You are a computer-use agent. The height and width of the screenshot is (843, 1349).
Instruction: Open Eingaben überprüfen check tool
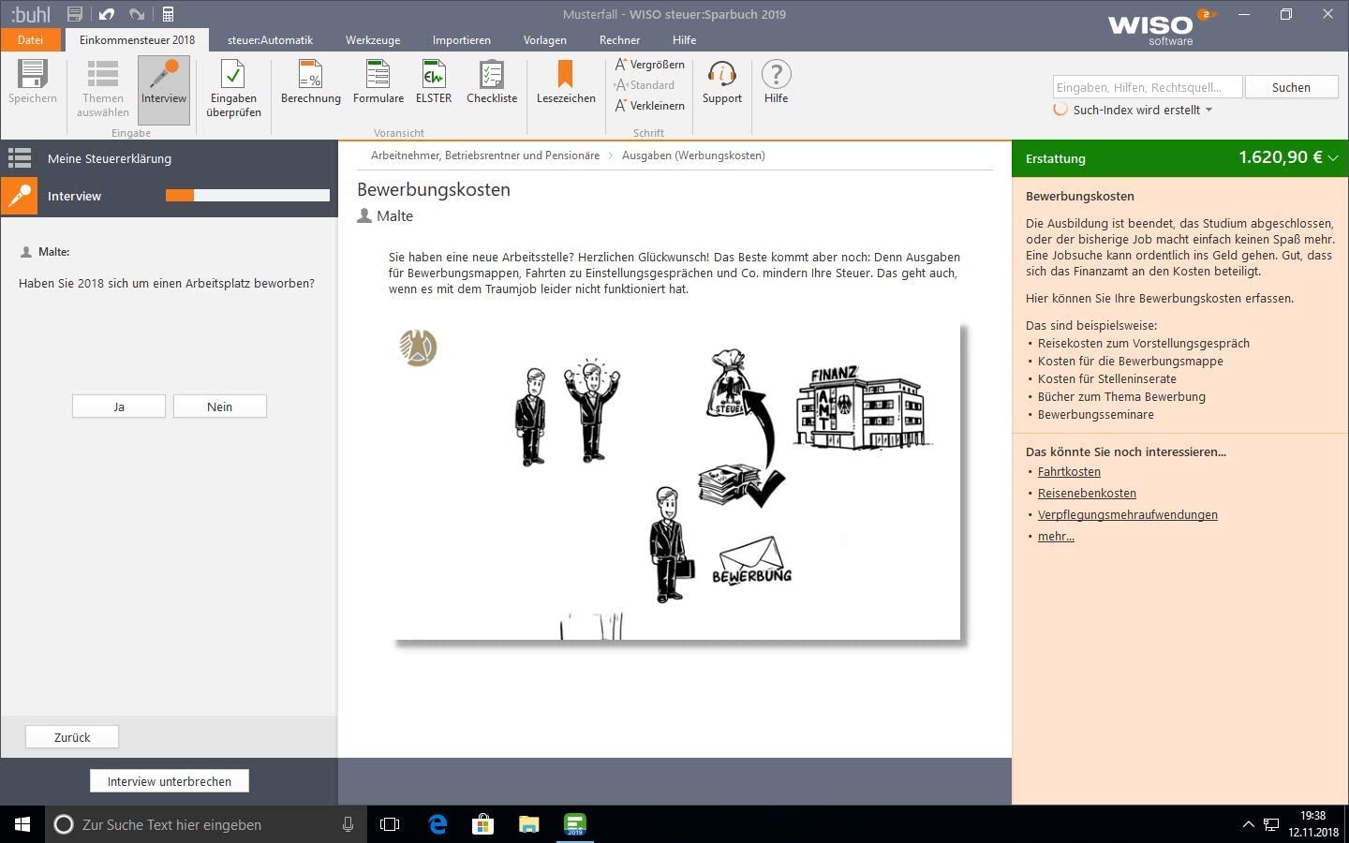pos(233,89)
